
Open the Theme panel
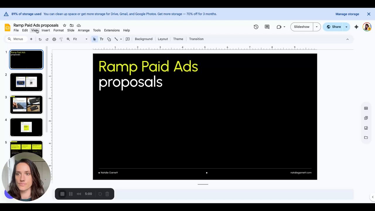click(x=178, y=39)
